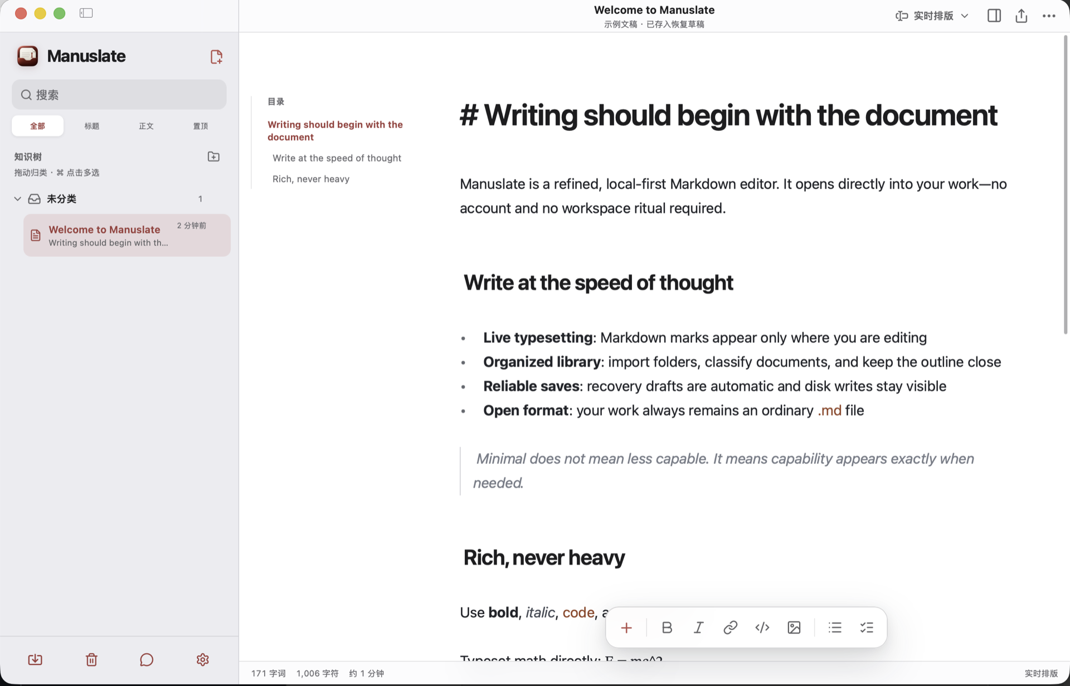Apply italic formatting
This screenshot has width=1070, height=686.
click(x=698, y=627)
